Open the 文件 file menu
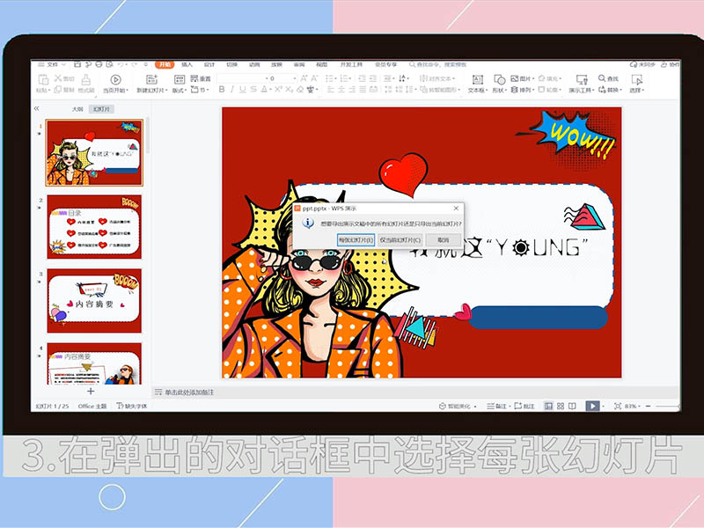The width and height of the screenshot is (704, 528). click(52, 64)
